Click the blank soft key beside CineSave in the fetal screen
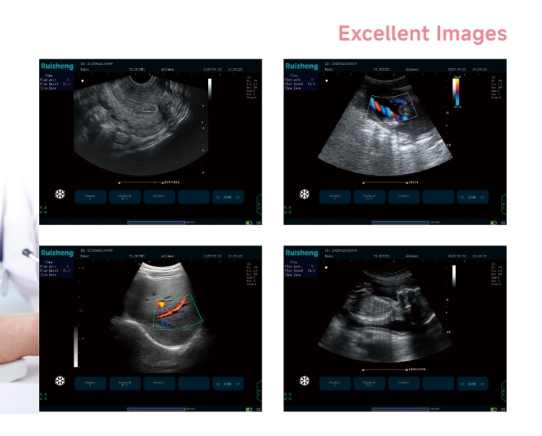Image resolution: width=542 pixels, height=436 pixels. click(438, 383)
